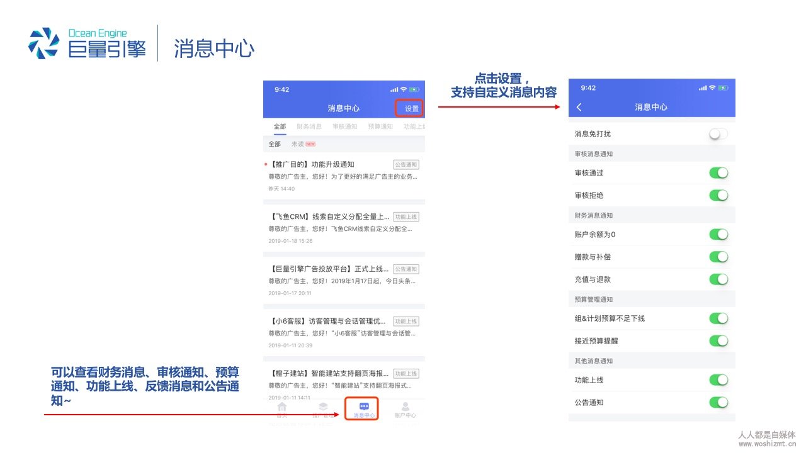Toggle off 公告通知 notifications
Viewport: 806px width, 453px height.
[718, 403]
